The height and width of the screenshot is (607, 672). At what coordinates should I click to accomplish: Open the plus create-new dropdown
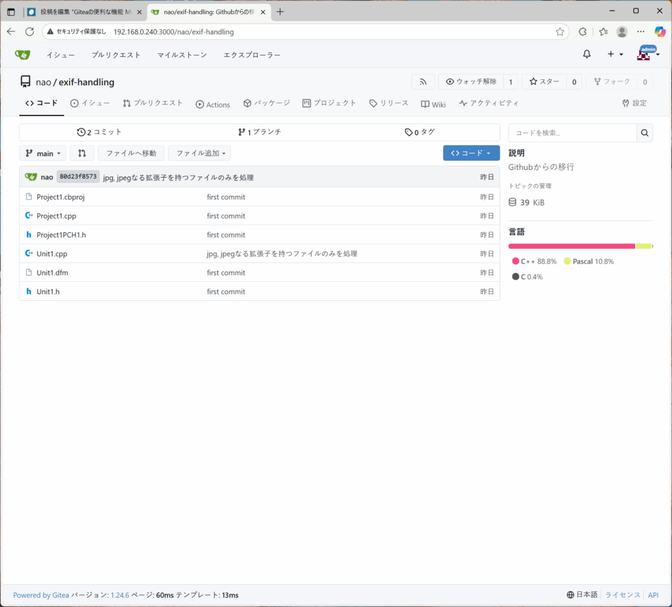tap(614, 54)
